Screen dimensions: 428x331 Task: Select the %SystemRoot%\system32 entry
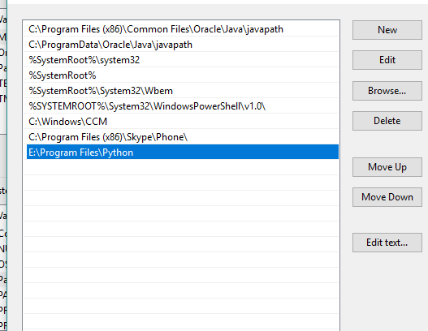tap(183, 60)
